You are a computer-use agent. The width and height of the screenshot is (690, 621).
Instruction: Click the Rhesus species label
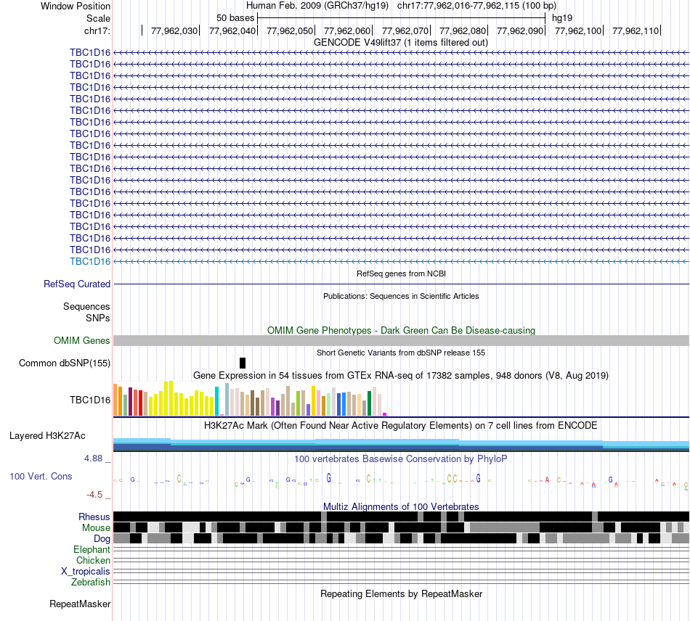click(94, 517)
